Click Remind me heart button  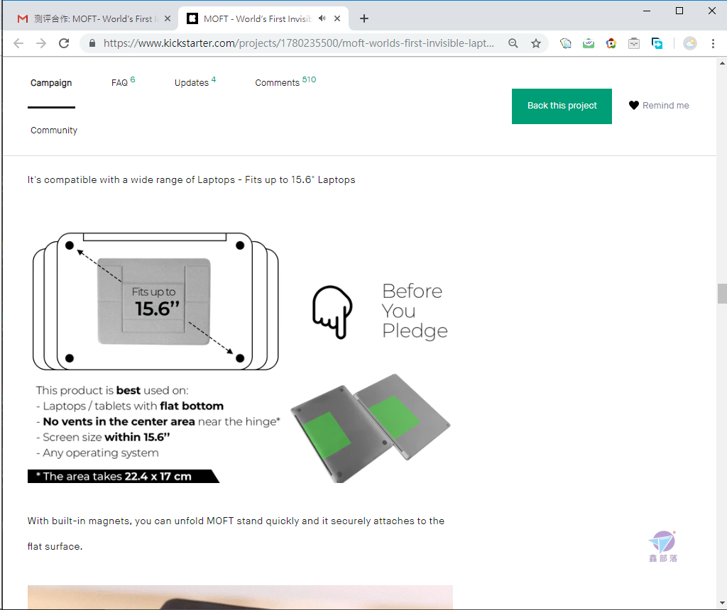point(659,106)
